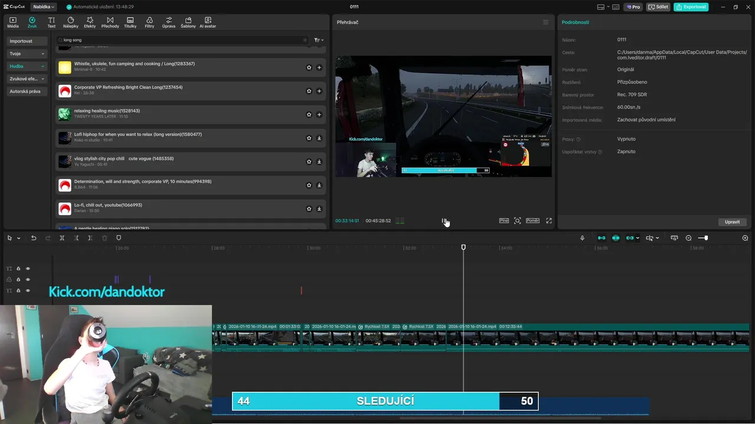The width and height of the screenshot is (755, 424).
Task: Download 'Determination, will and strength' track
Action: click(x=319, y=185)
